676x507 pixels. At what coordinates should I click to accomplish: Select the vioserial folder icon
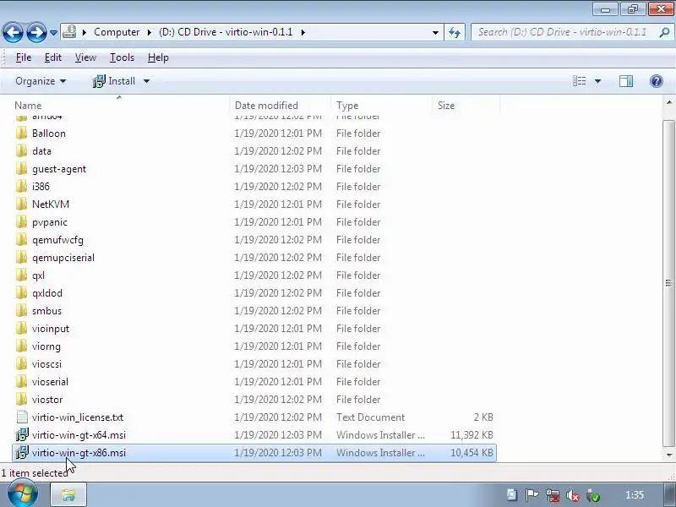pyautogui.click(x=22, y=382)
